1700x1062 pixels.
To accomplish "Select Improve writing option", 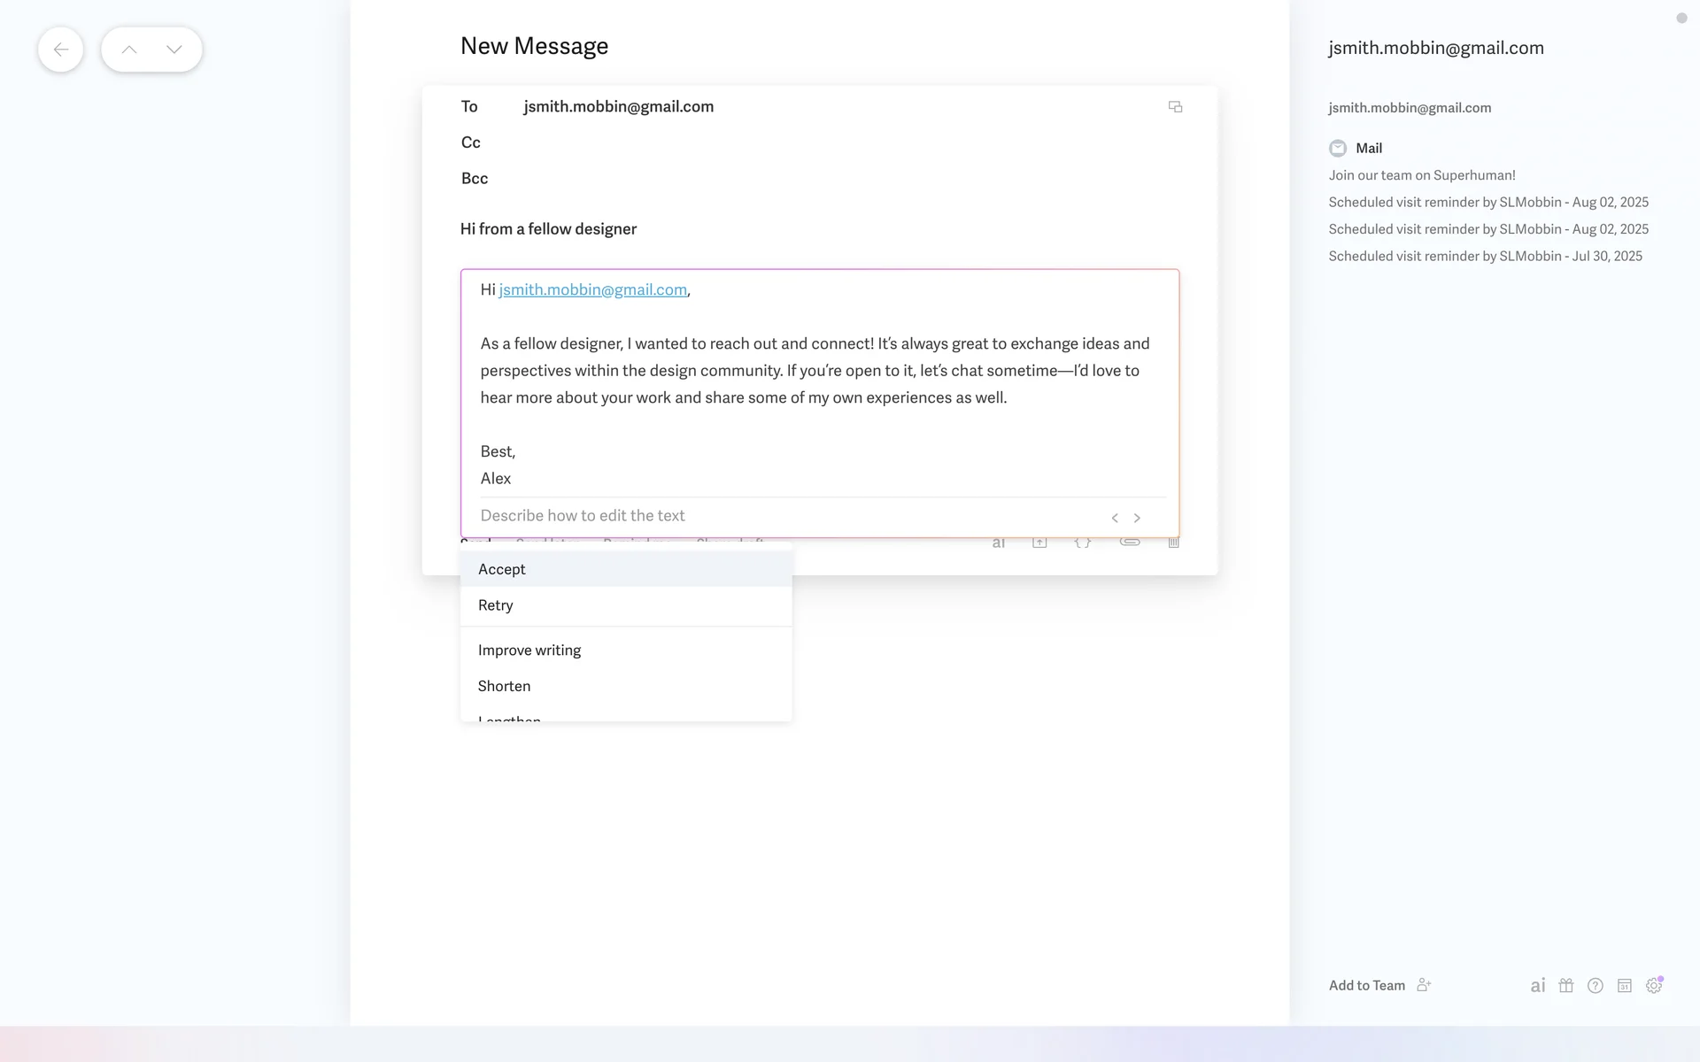I will 529,650.
